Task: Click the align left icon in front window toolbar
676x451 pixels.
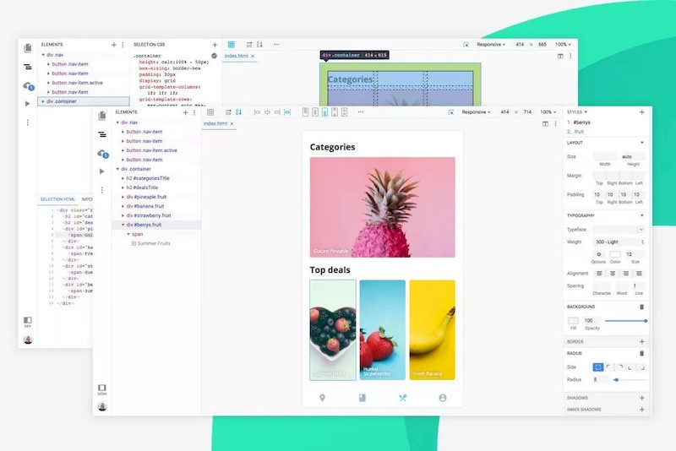Action: click(257, 112)
